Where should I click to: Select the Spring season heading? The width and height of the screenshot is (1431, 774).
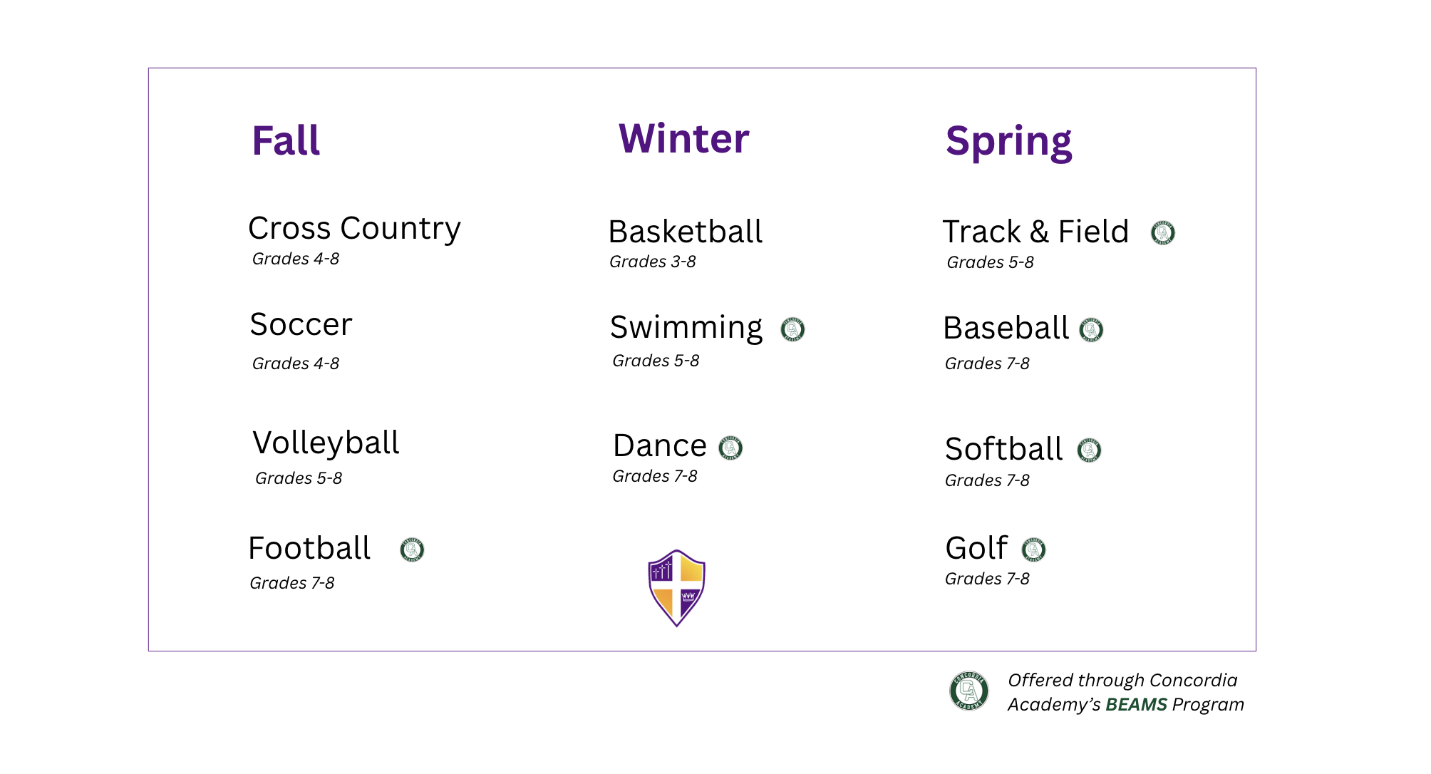click(x=1008, y=142)
